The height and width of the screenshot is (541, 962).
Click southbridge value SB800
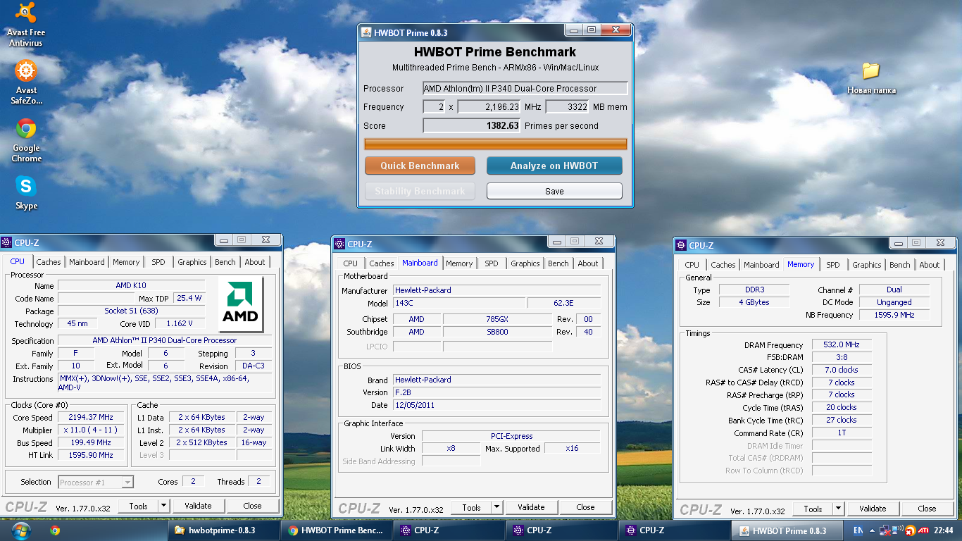[497, 332]
